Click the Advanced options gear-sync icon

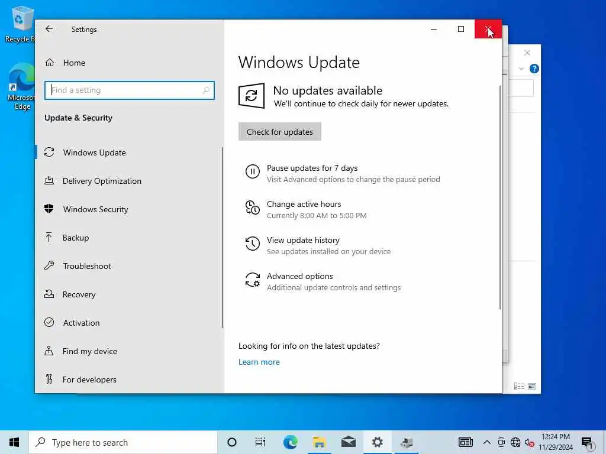252,280
